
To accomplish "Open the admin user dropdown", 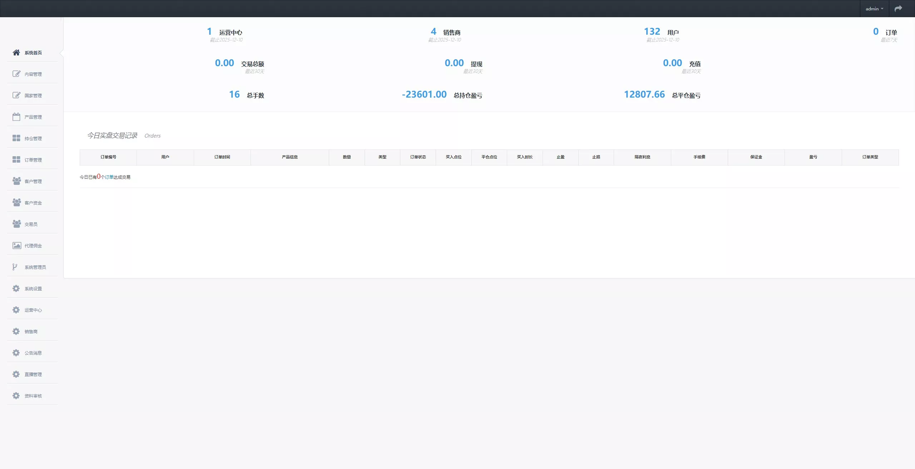I will [874, 9].
